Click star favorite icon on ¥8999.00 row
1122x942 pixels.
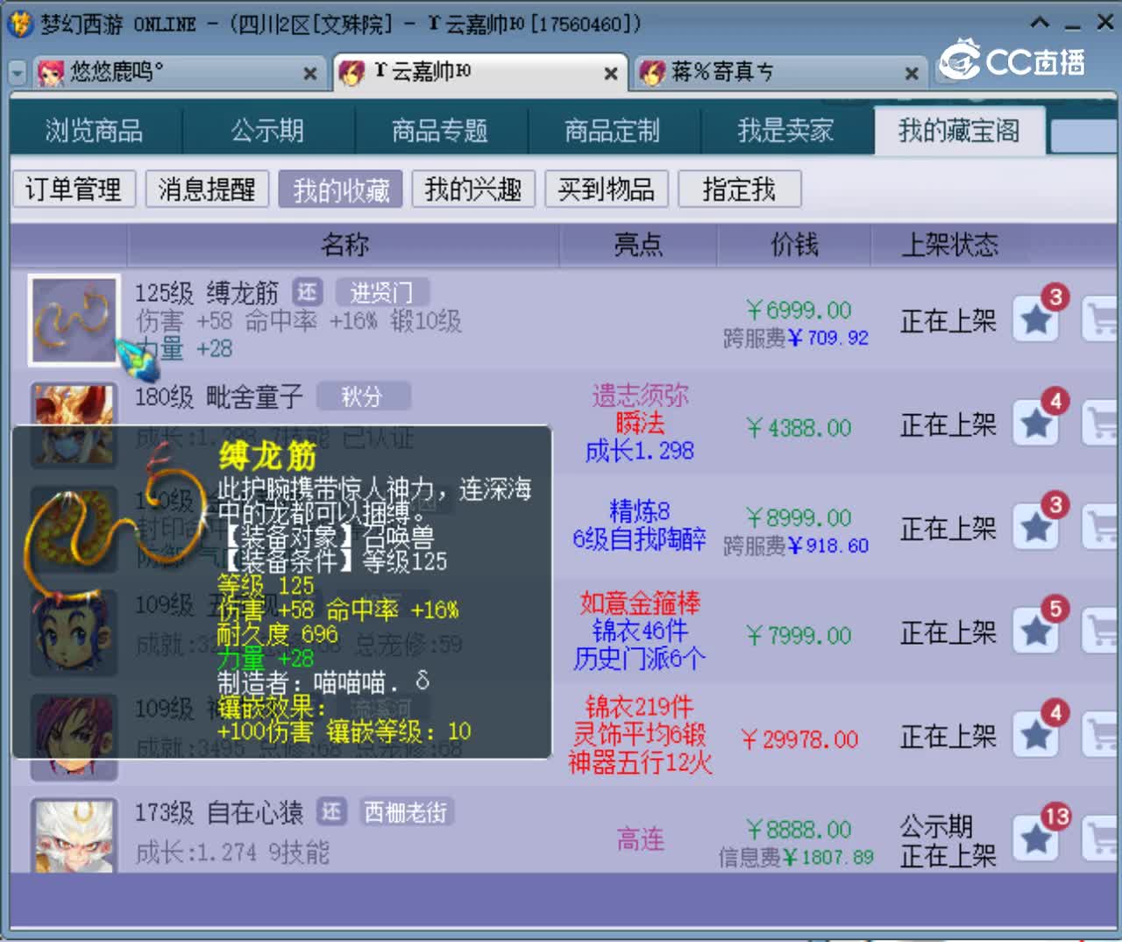pos(1036,527)
